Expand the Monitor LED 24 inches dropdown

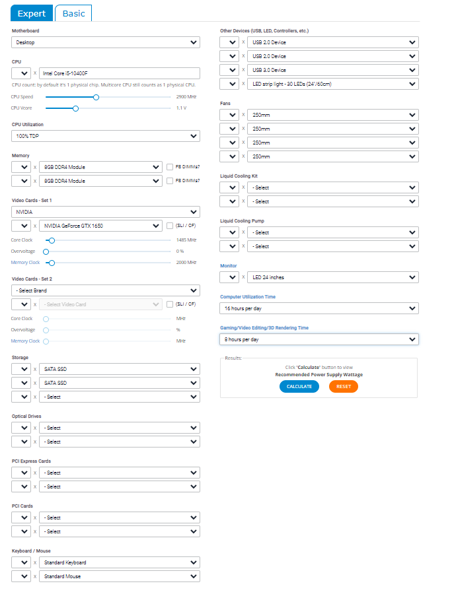point(332,277)
